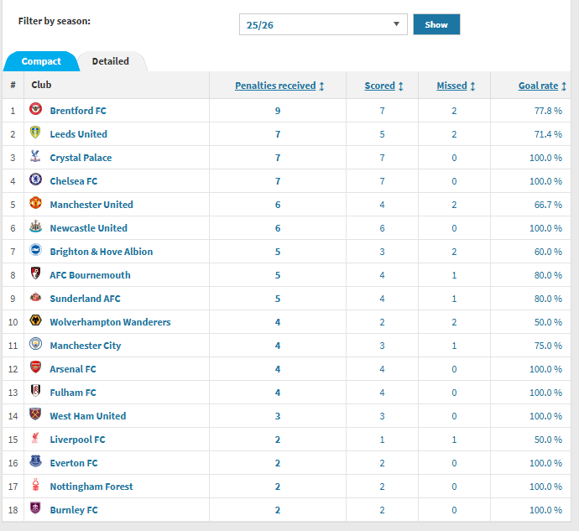The image size is (579, 531).
Task: Click the Sunderland AFC club crest
Action: pos(35,296)
